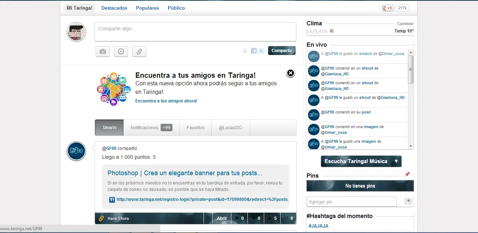
Task: Click Cambiar in the Clima widget
Action: coord(406,24)
